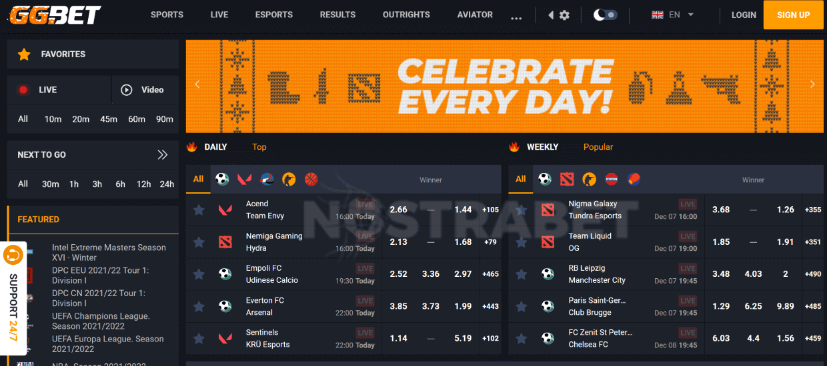Open the Results page
The image size is (827, 366).
point(337,15)
